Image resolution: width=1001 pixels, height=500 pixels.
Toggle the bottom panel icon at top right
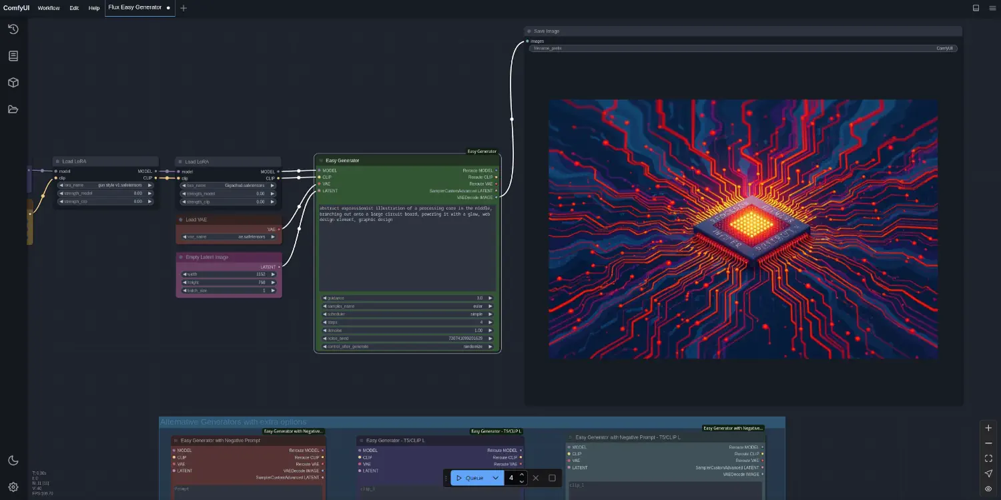pos(976,8)
